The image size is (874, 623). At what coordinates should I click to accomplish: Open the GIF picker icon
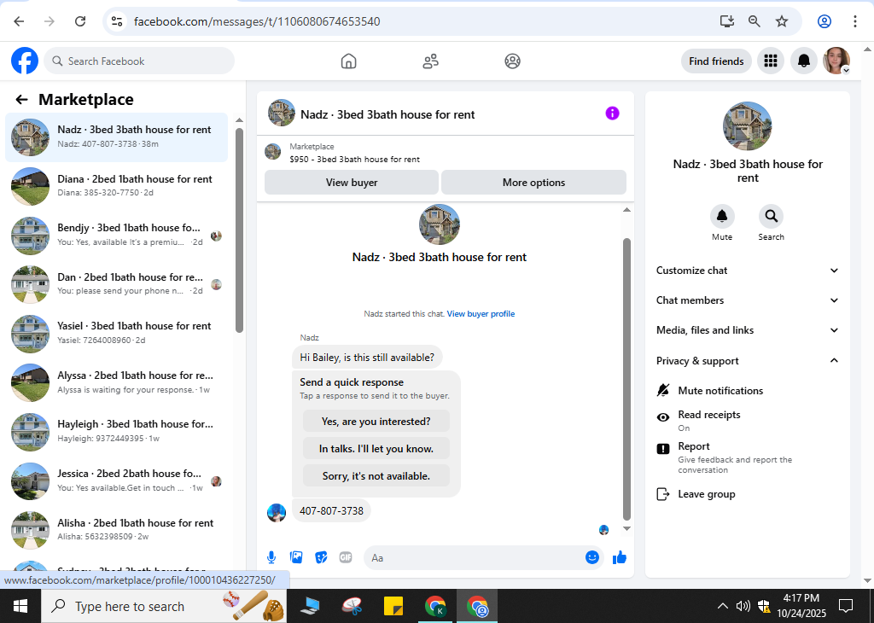point(346,557)
